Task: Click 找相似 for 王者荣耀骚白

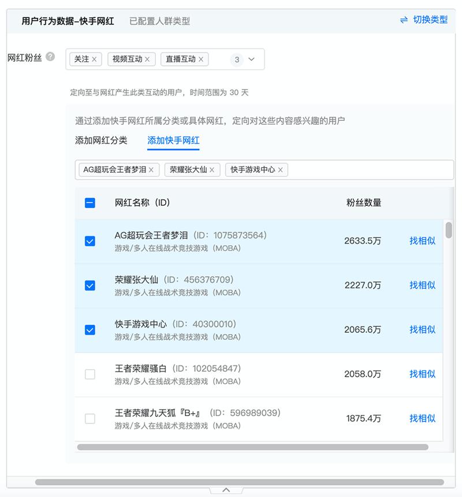Action: tap(422, 374)
